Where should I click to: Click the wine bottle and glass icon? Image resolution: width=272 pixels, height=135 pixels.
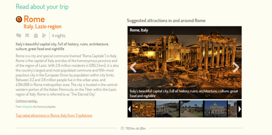coord(44,36)
